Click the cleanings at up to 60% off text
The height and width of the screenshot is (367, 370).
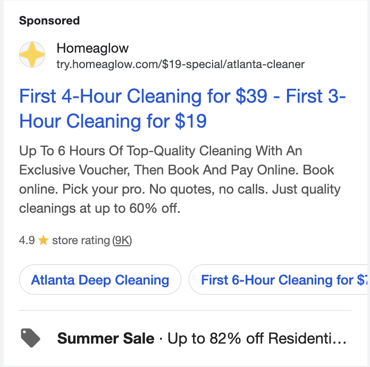pyautogui.click(x=99, y=208)
